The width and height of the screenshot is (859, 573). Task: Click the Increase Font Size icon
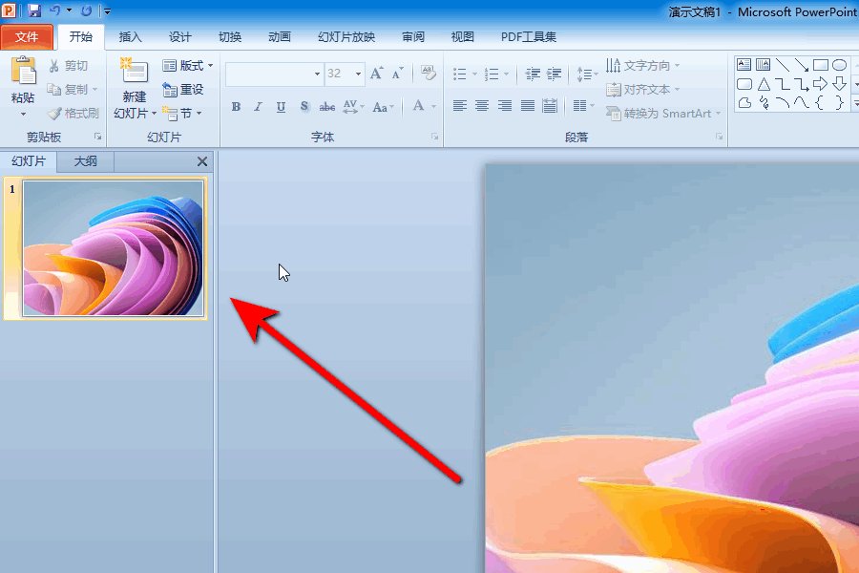(x=375, y=73)
